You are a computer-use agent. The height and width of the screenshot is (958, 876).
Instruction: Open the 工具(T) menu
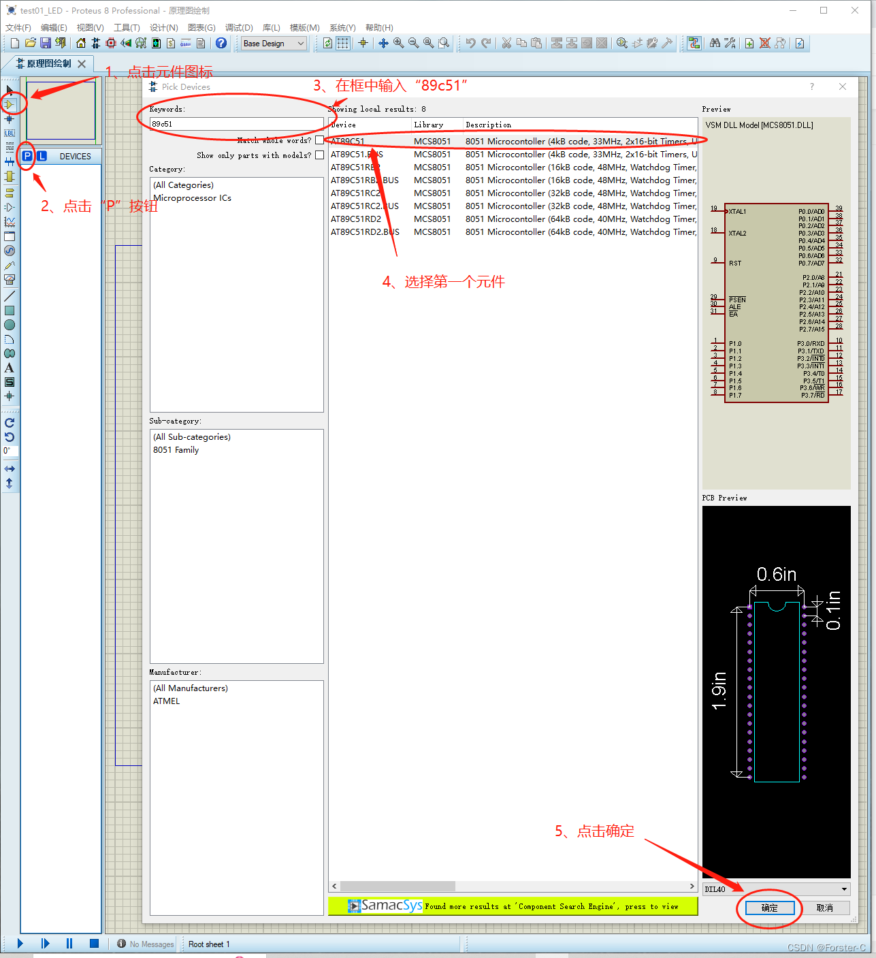[127, 27]
